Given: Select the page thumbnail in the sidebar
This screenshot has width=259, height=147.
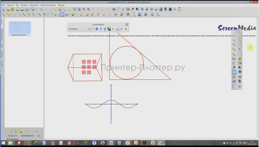Looking at the screenshot, I should click(x=20, y=28).
